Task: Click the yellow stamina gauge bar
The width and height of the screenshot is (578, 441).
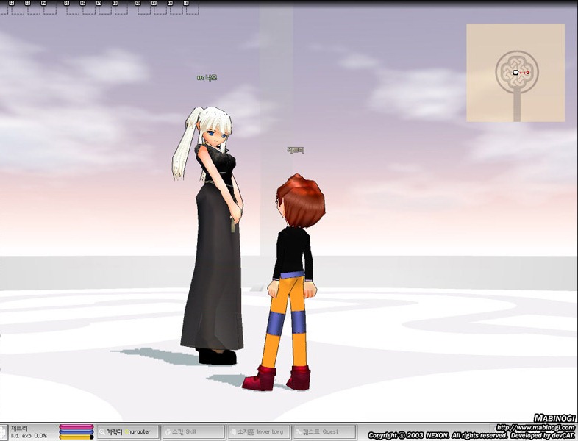Action: pos(76,437)
